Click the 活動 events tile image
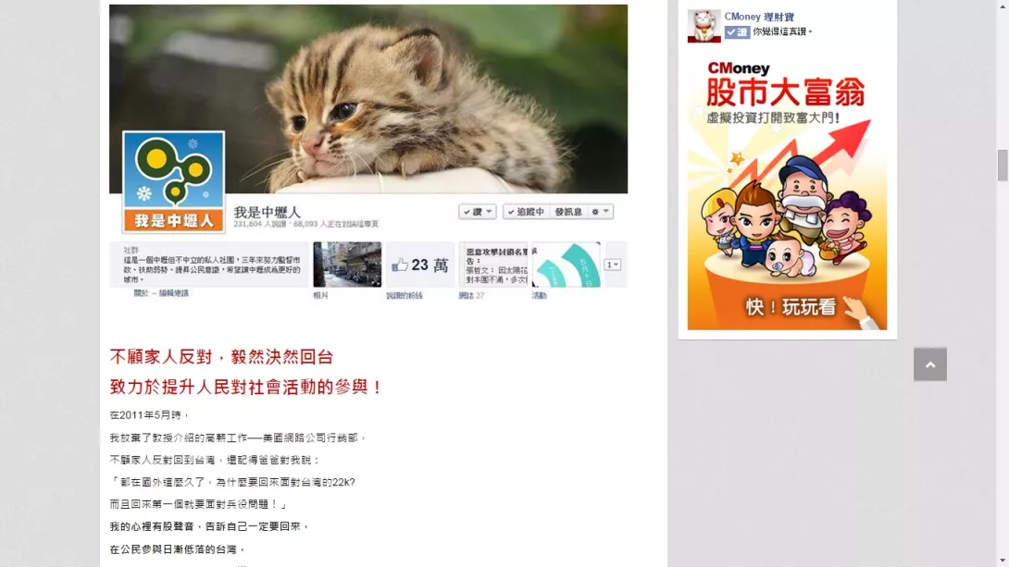Screen dimensions: 1009x567 [x=567, y=265]
